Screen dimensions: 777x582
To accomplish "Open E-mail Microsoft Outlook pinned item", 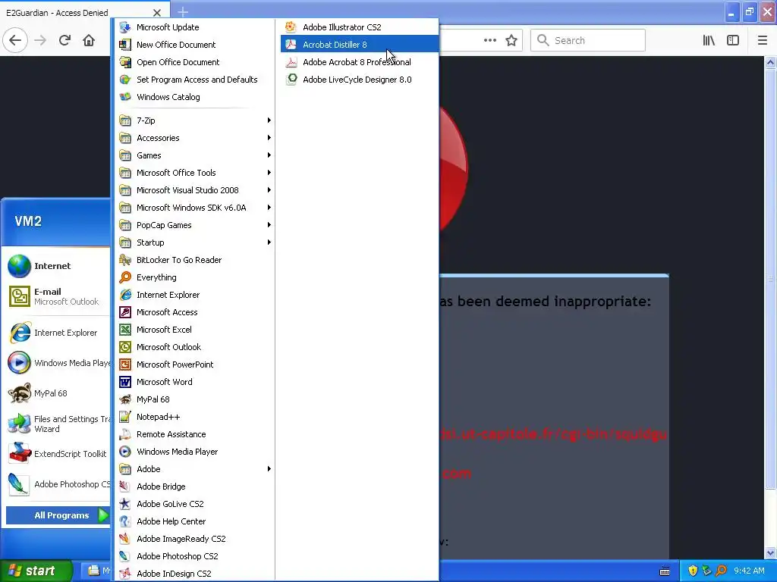I will [x=58, y=296].
